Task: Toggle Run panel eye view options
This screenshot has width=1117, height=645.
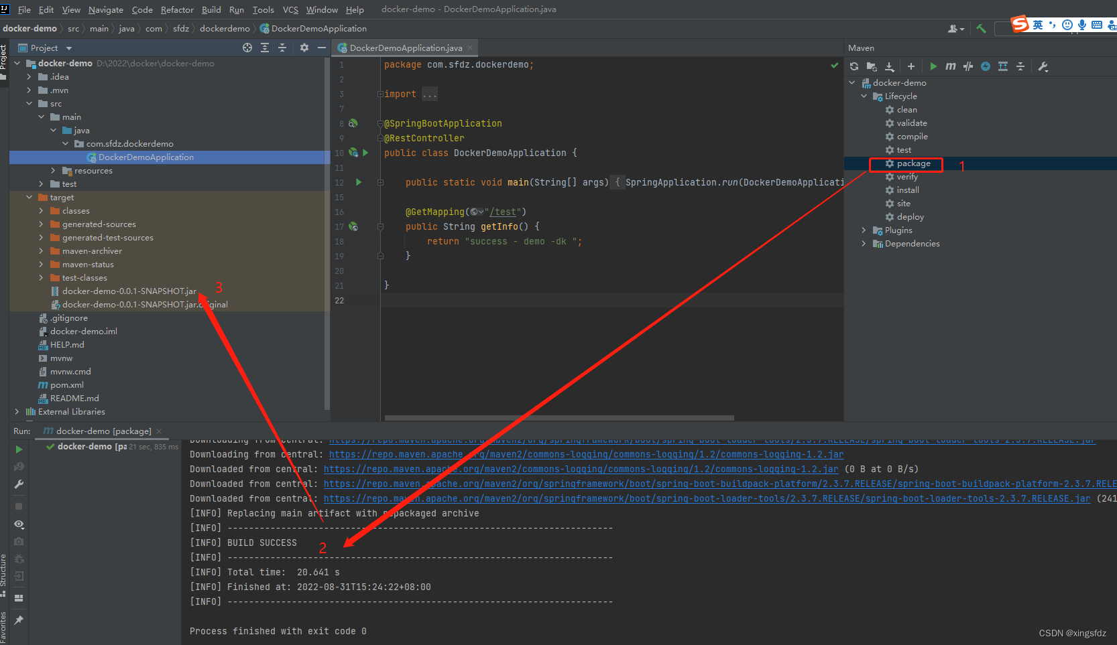Action: pos(19,524)
